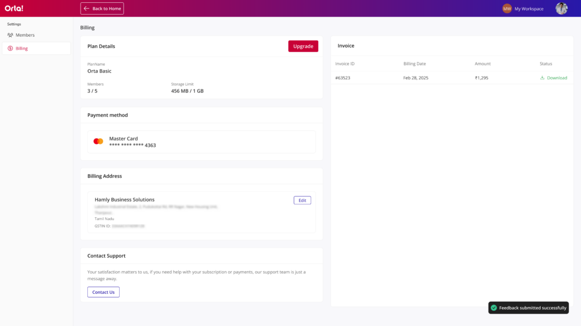Open the user profile picture menu
The width and height of the screenshot is (581, 326).
click(x=561, y=8)
